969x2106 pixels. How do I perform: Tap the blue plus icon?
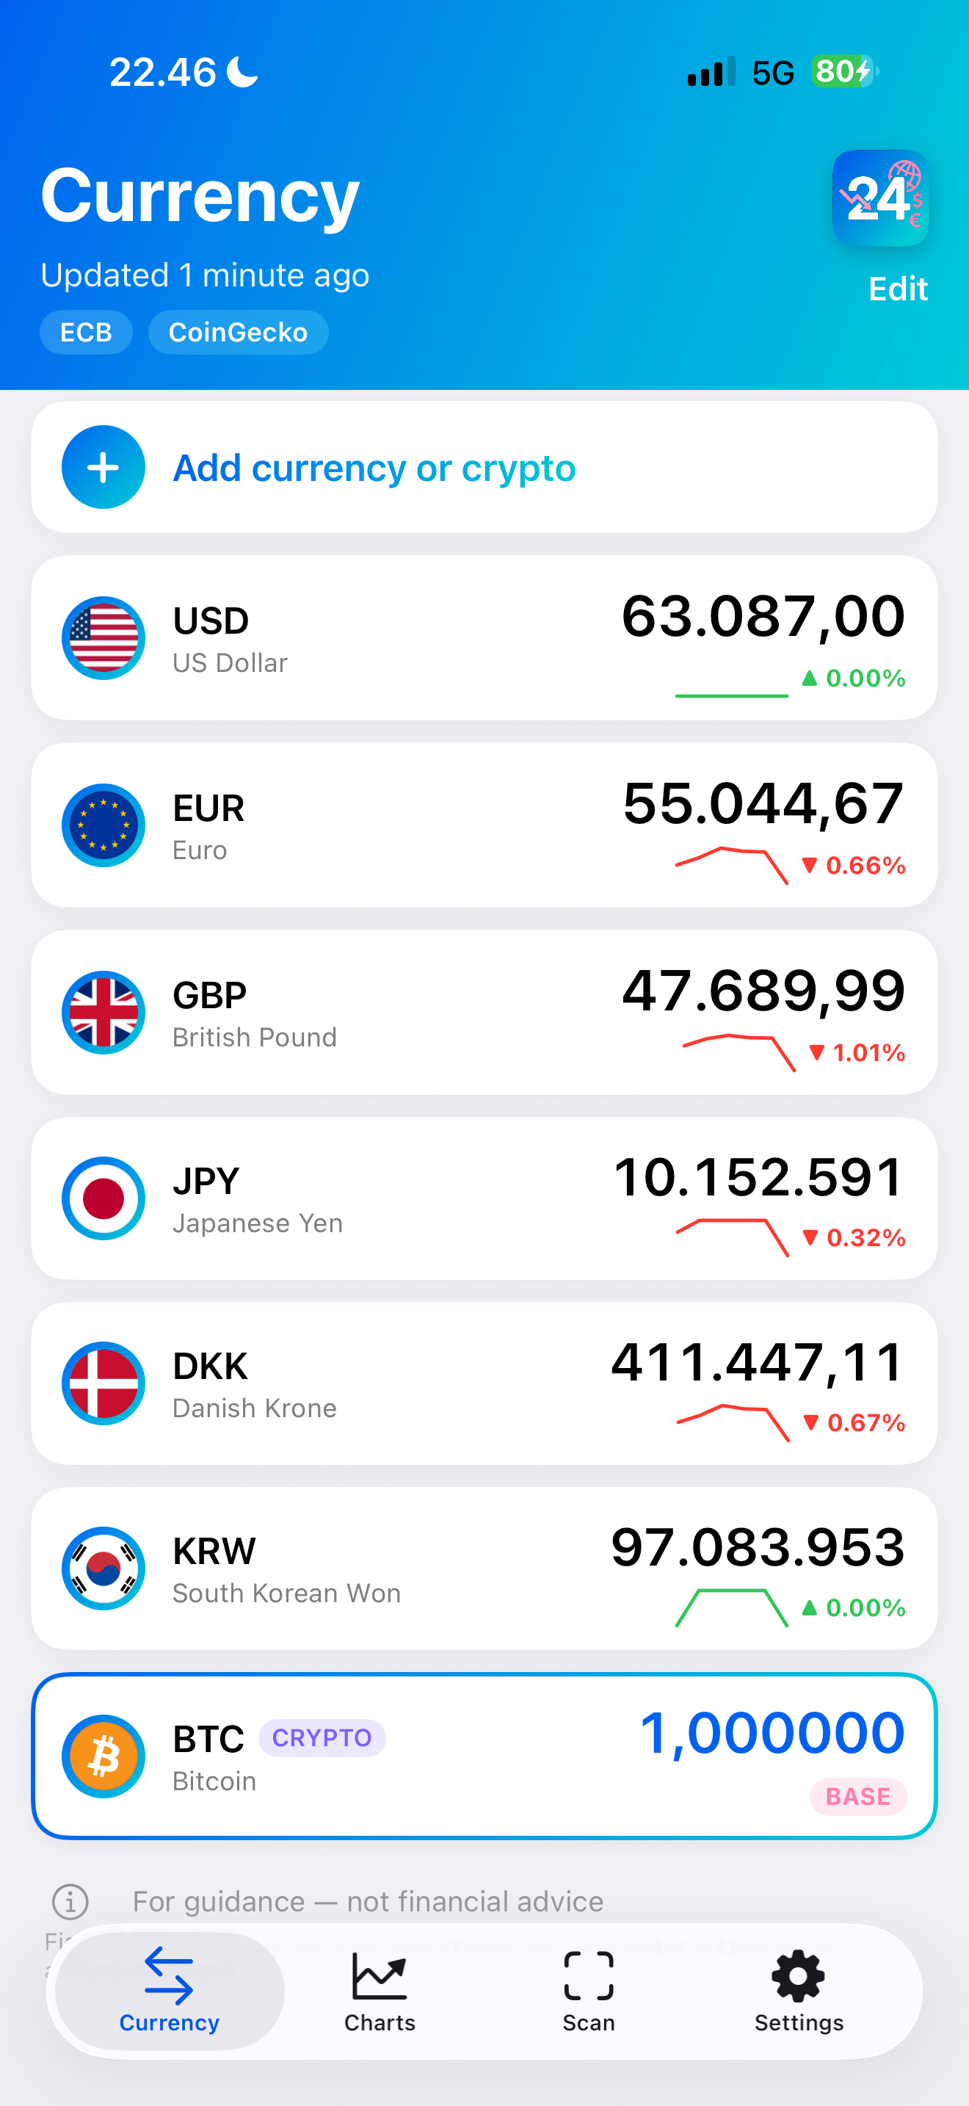(x=104, y=468)
